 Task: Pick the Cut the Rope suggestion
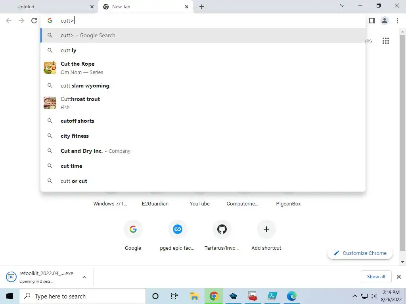coord(203,68)
